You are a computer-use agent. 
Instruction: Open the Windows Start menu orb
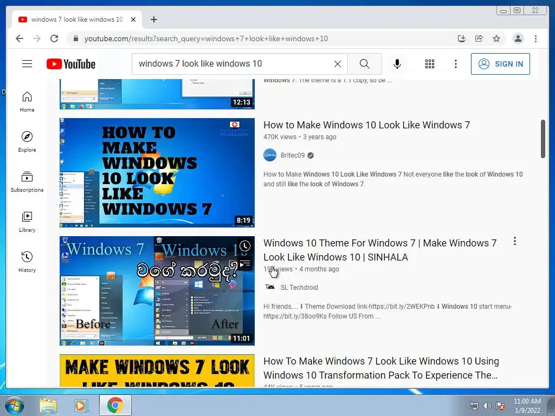[x=15, y=405]
